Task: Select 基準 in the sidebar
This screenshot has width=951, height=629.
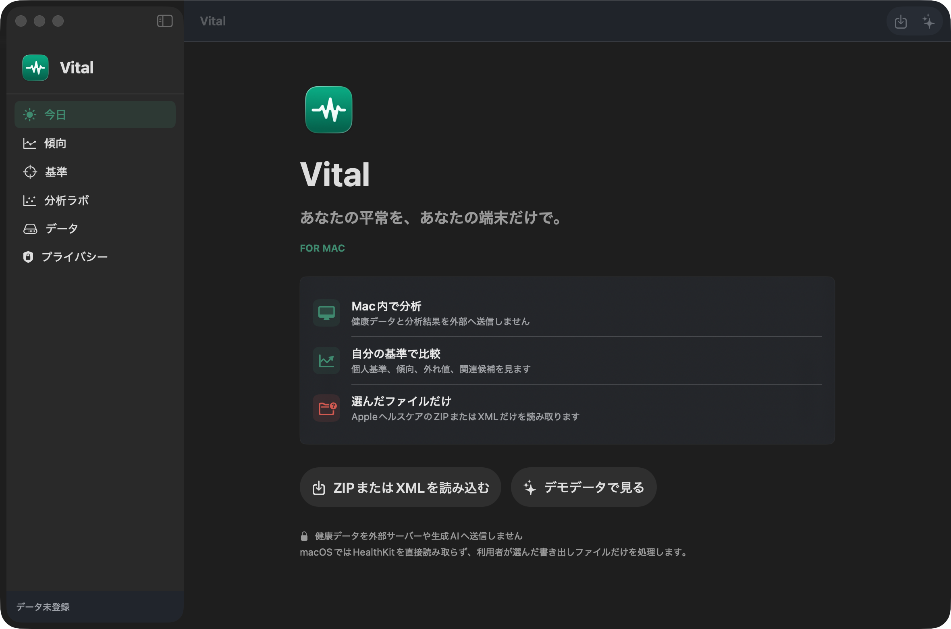Action: click(95, 172)
